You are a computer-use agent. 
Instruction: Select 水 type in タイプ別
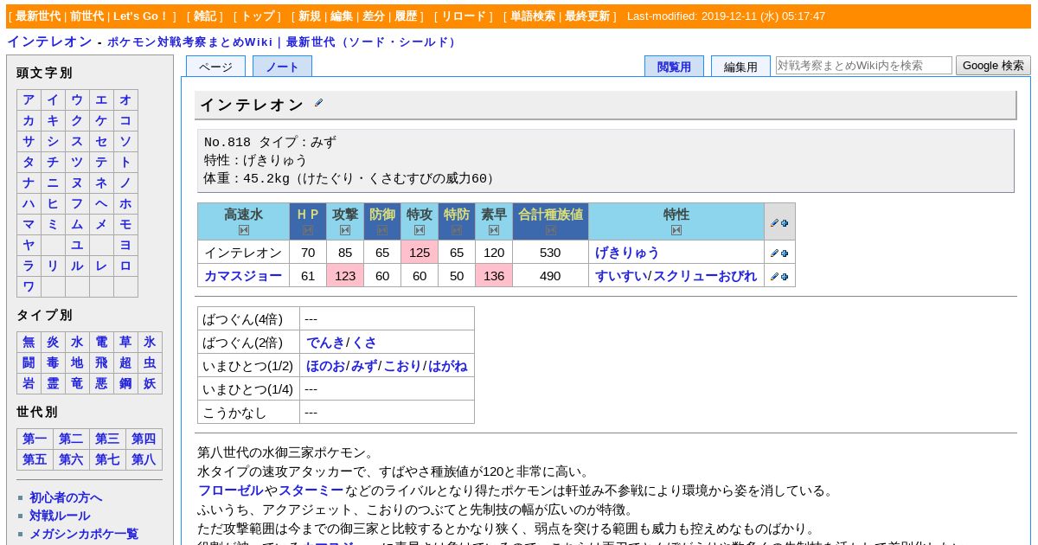[x=77, y=342]
